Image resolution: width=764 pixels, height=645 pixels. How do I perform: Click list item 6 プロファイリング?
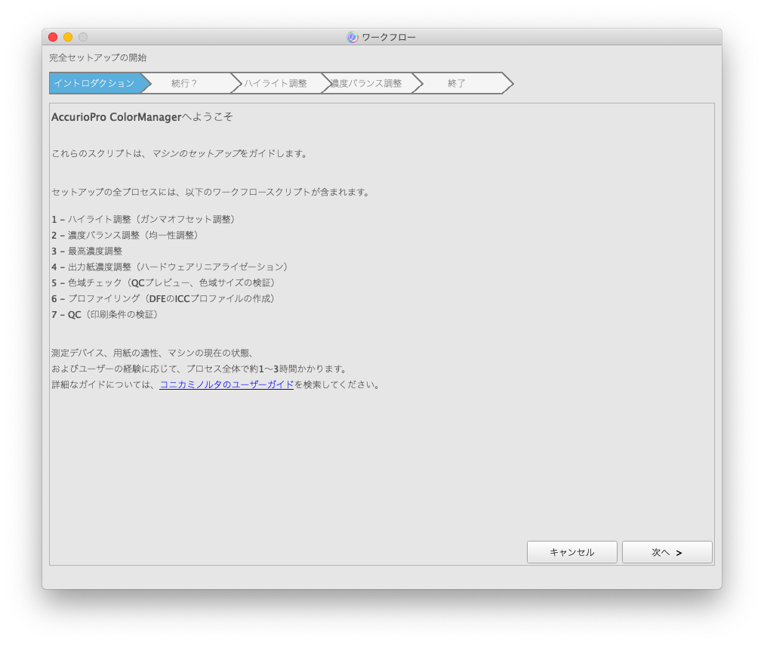point(164,299)
